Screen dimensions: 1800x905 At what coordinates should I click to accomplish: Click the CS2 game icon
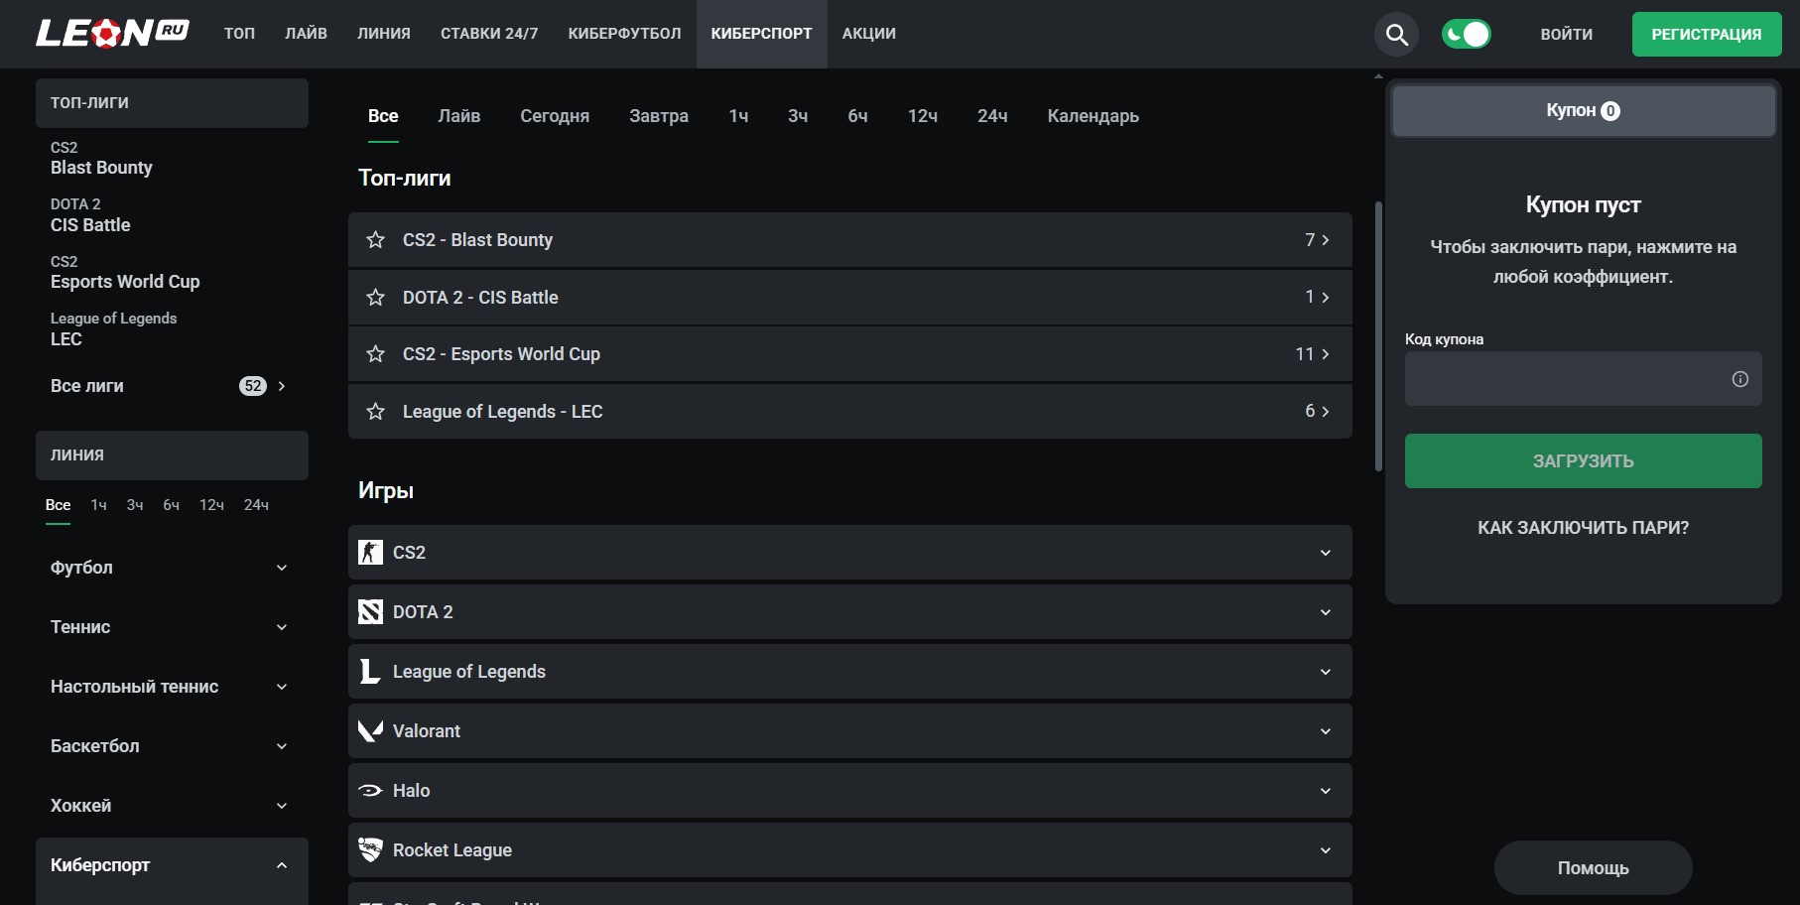click(370, 553)
